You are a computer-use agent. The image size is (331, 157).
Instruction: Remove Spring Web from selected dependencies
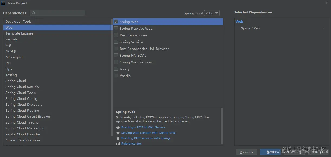[323, 28]
